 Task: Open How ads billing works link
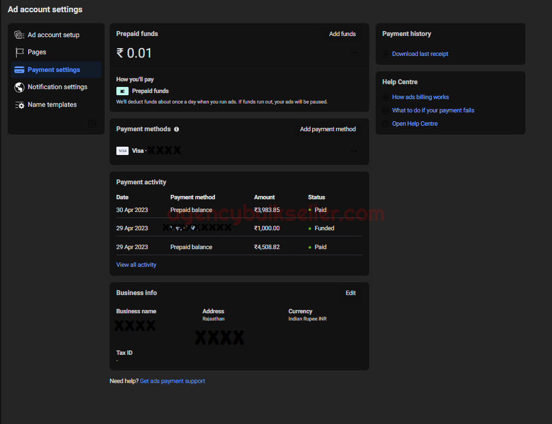pos(420,97)
